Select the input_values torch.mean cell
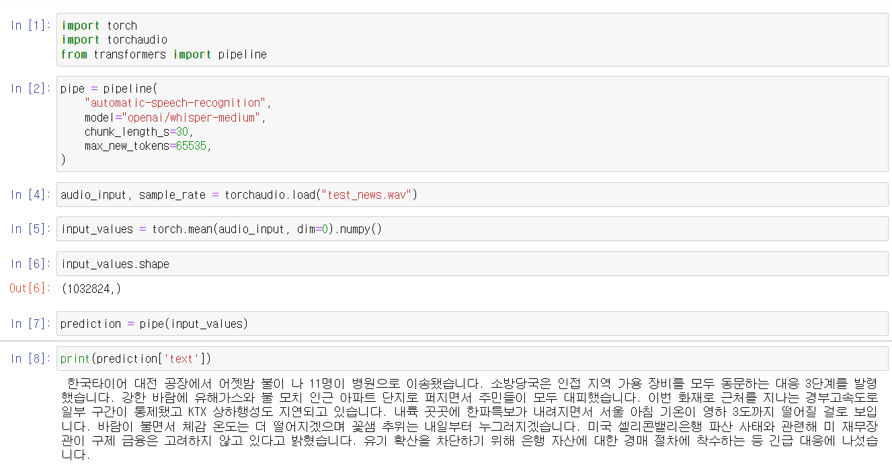This screenshot has width=892, height=469. (x=222, y=228)
